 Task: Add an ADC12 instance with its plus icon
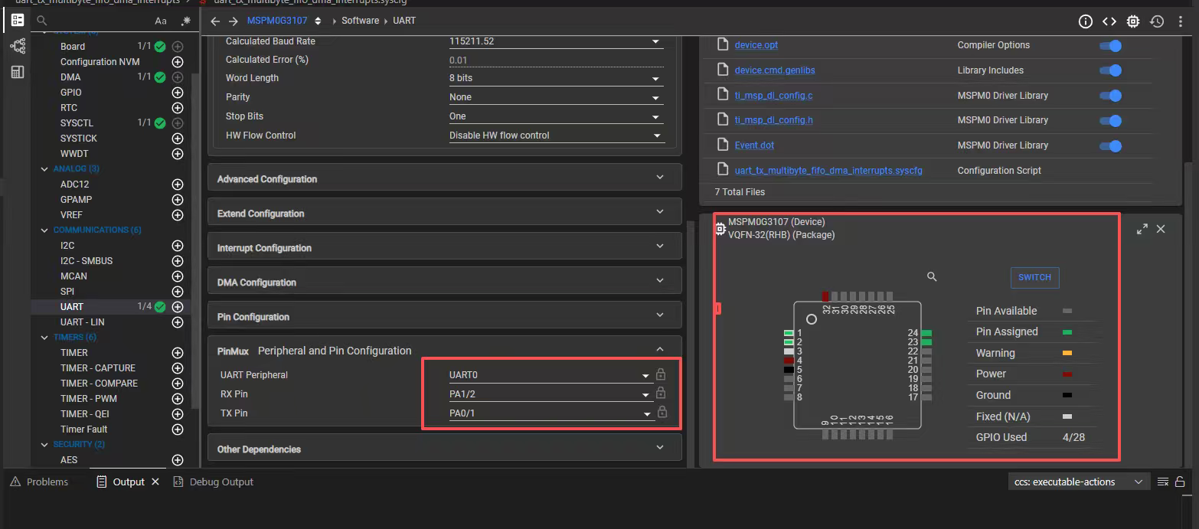click(x=178, y=184)
